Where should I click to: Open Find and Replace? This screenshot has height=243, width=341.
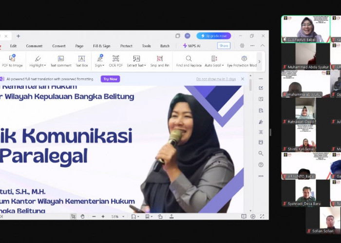click(189, 61)
